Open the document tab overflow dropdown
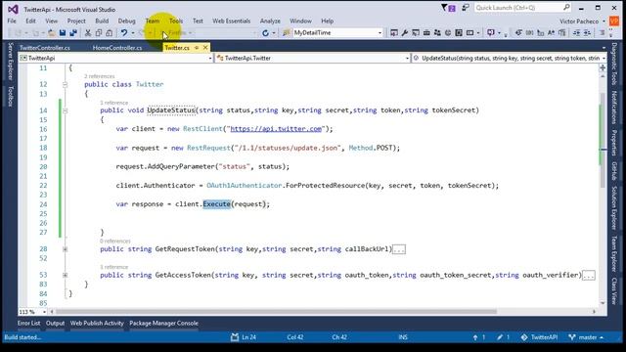Image resolution: width=626 pixels, height=352 pixels. (x=604, y=48)
